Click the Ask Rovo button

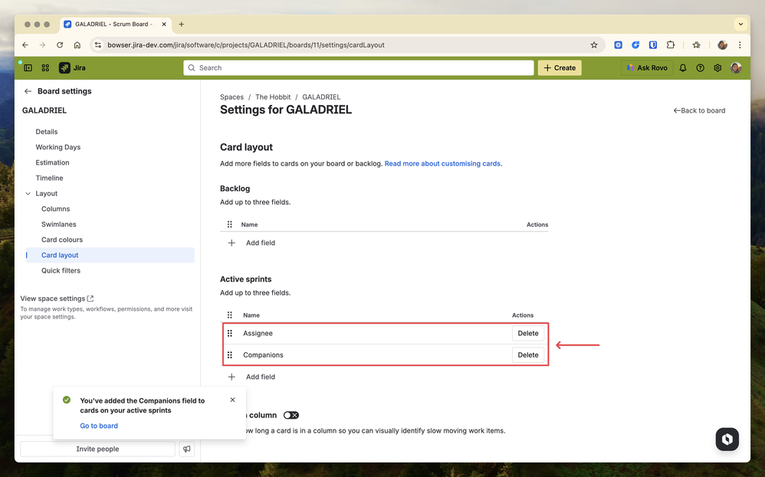point(647,67)
